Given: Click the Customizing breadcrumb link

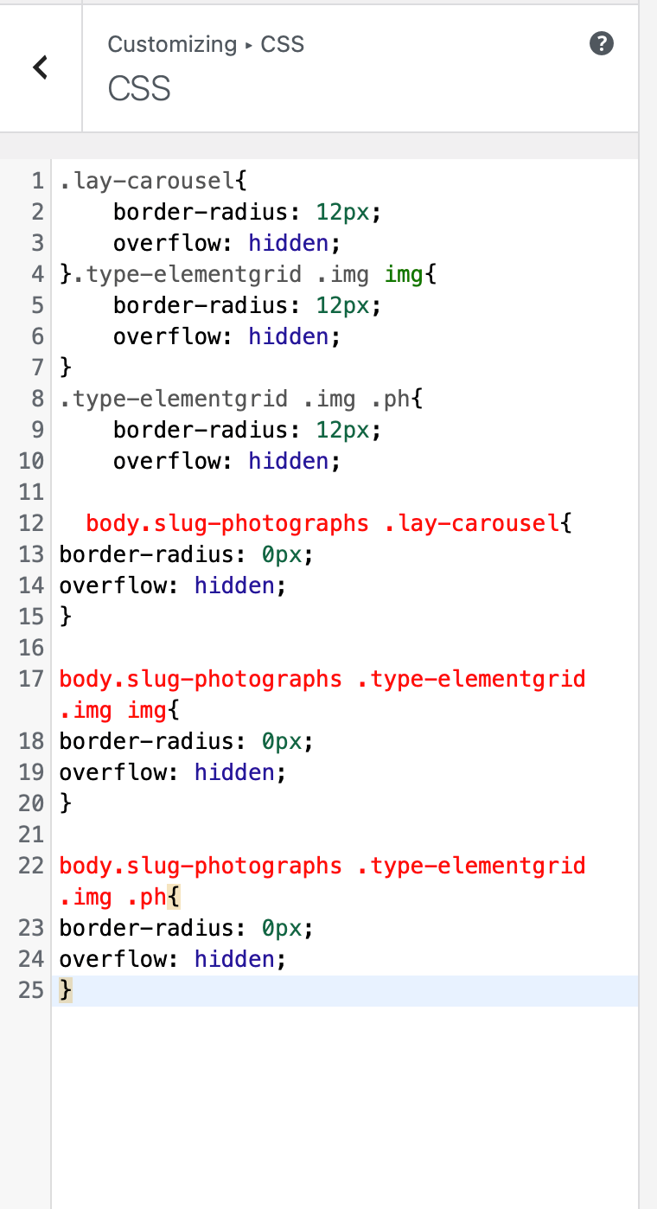Looking at the screenshot, I should pos(172,44).
